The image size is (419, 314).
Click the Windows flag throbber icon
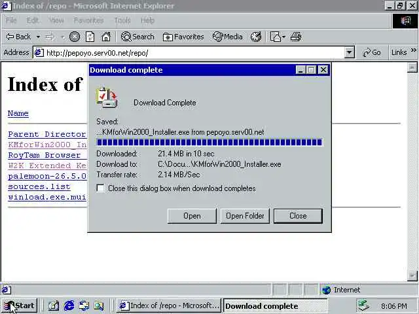click(405, 21)
